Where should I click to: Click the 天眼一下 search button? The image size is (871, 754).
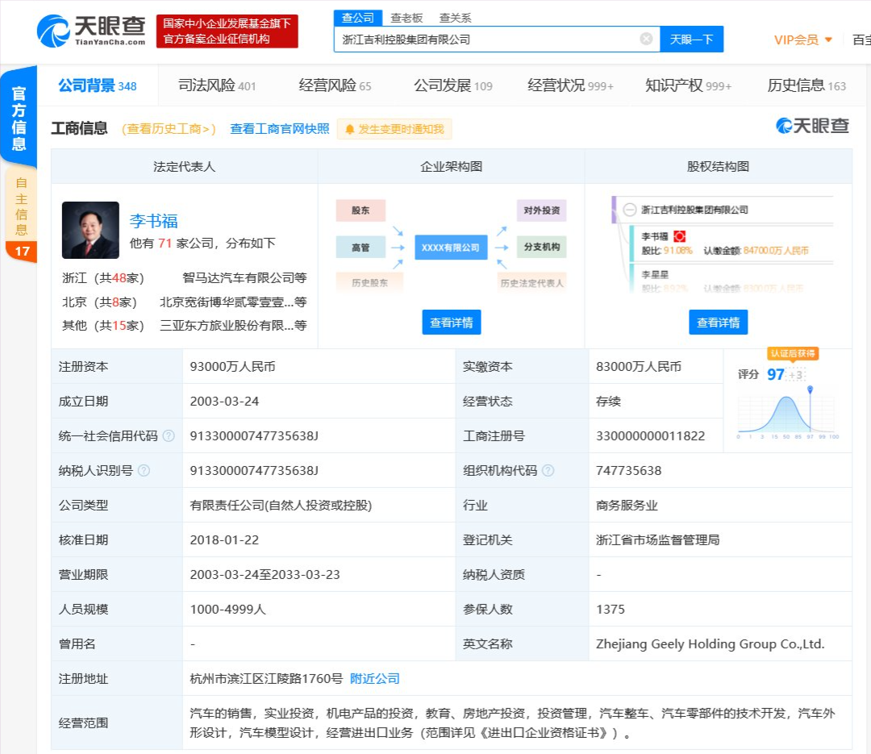click(692, 40)
